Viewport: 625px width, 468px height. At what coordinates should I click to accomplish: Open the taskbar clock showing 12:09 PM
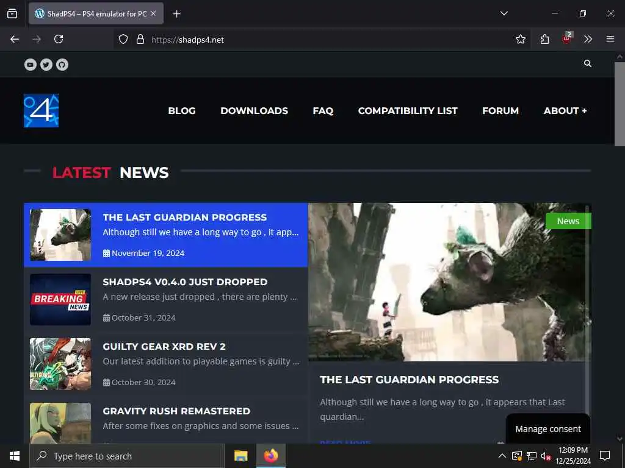tap(573, 456)
